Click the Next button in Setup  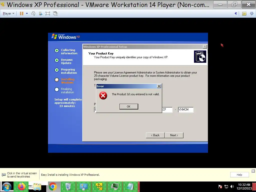pyautogui.click(x=174, y=135)
